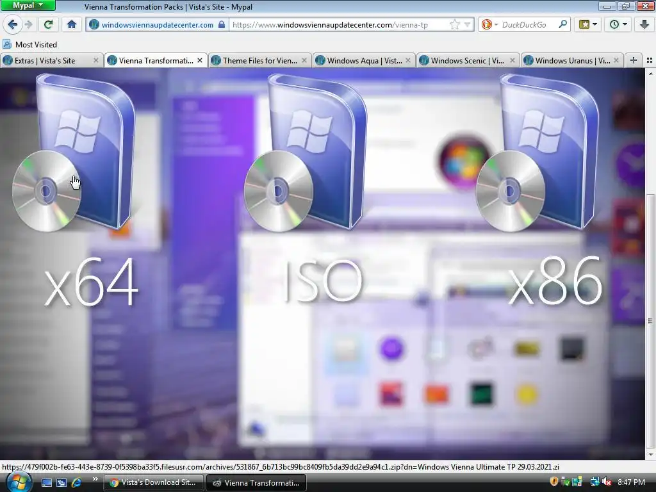Launch Internet Explorer from Quick Launch

tap(77, 483)
